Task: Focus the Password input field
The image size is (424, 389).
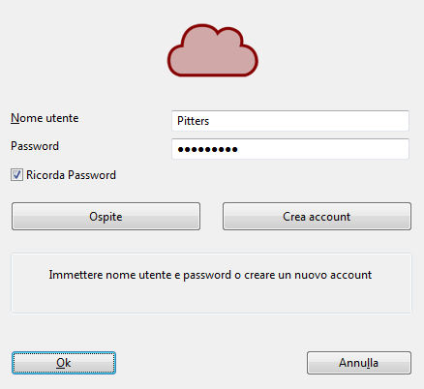Action: [x=290, y=149]
